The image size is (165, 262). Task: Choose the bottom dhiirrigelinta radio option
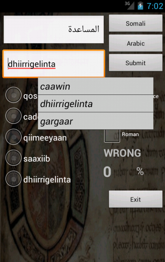coord(14,179)
